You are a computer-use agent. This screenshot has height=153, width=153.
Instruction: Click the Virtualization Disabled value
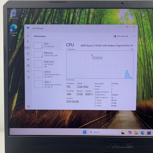click(114, 95)
